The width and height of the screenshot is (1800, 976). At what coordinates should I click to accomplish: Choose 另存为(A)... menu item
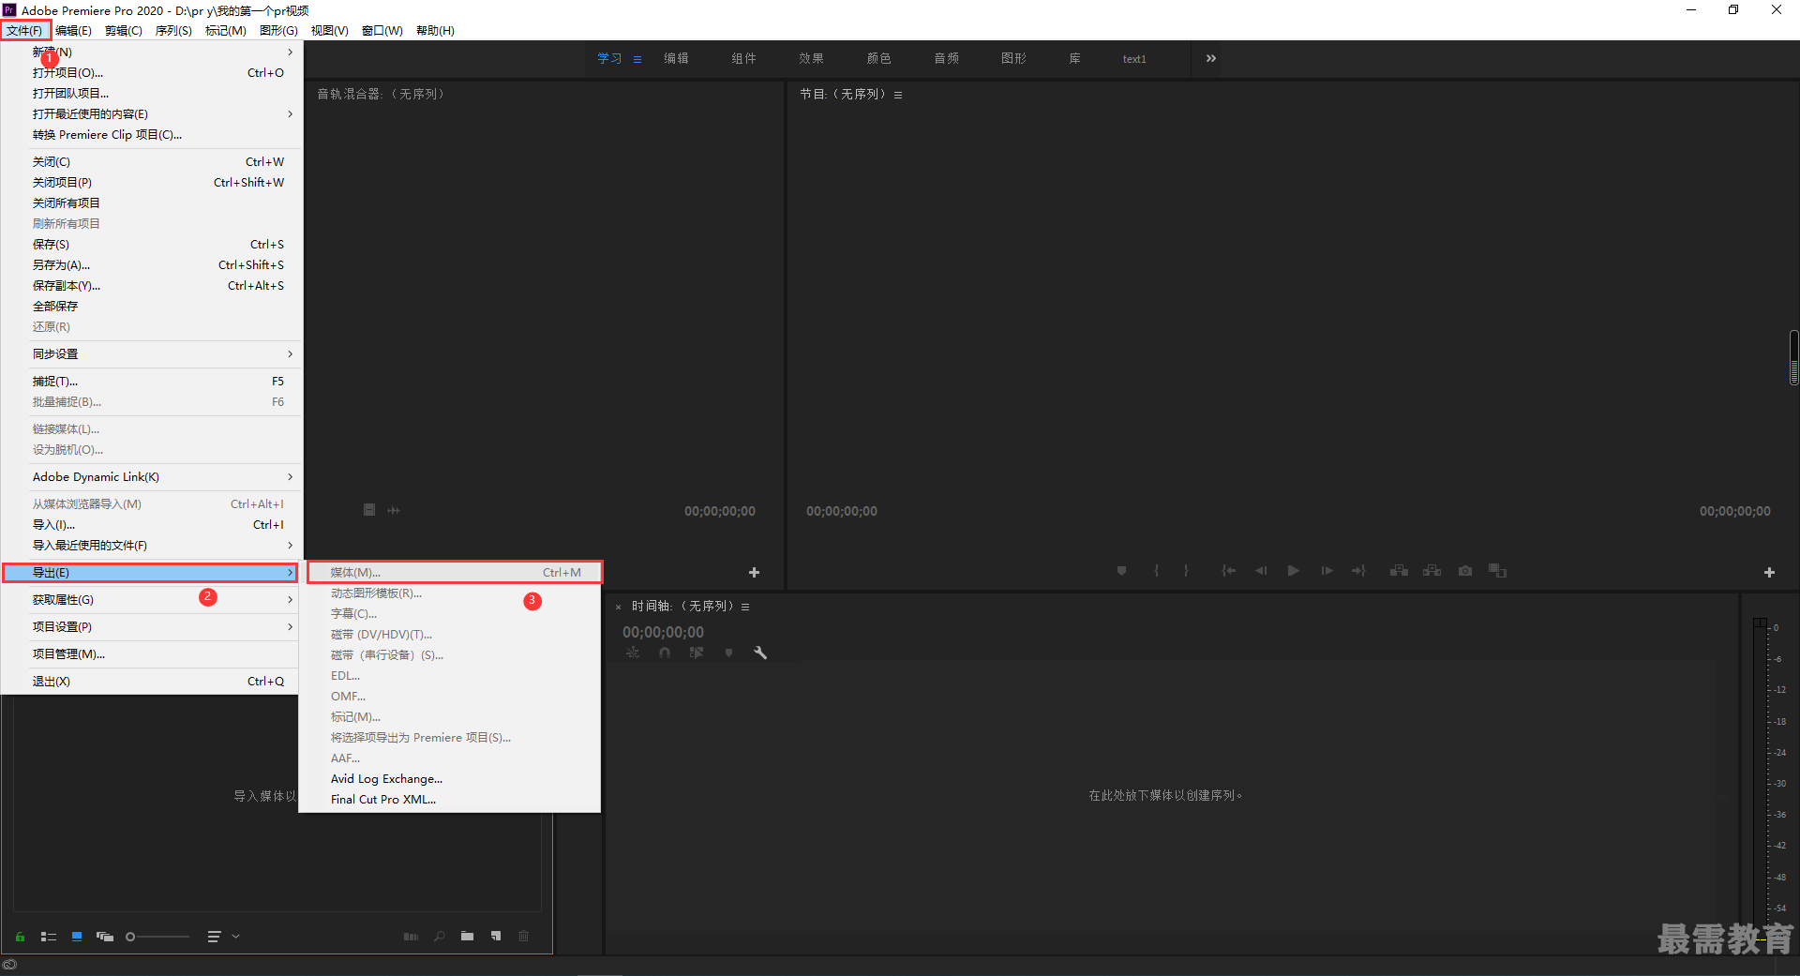point(151,265)
